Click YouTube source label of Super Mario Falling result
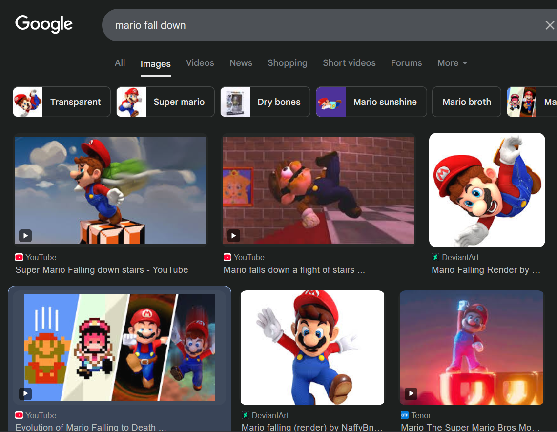557x432 pixels. click(x=41, y=257)
